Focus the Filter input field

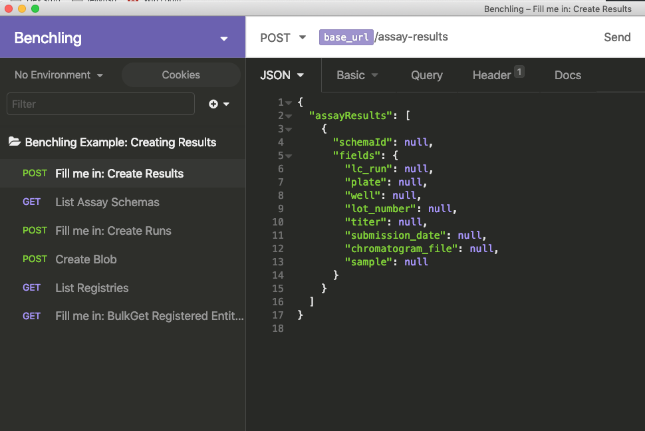point(100,104)
